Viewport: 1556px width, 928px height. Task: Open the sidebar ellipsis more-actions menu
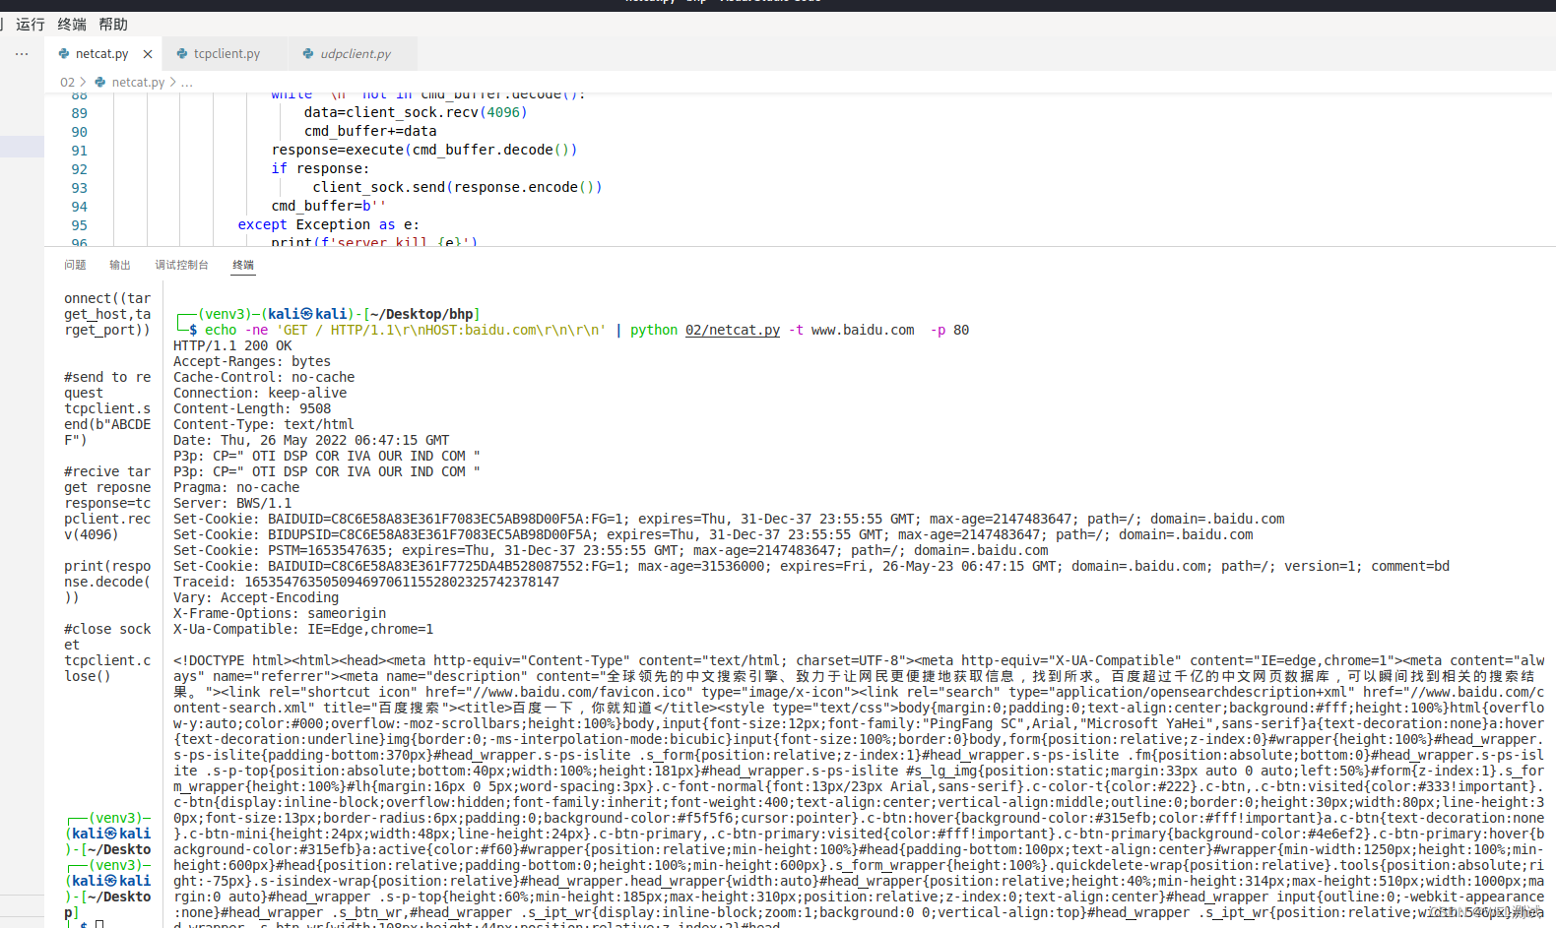coord(22,54)
